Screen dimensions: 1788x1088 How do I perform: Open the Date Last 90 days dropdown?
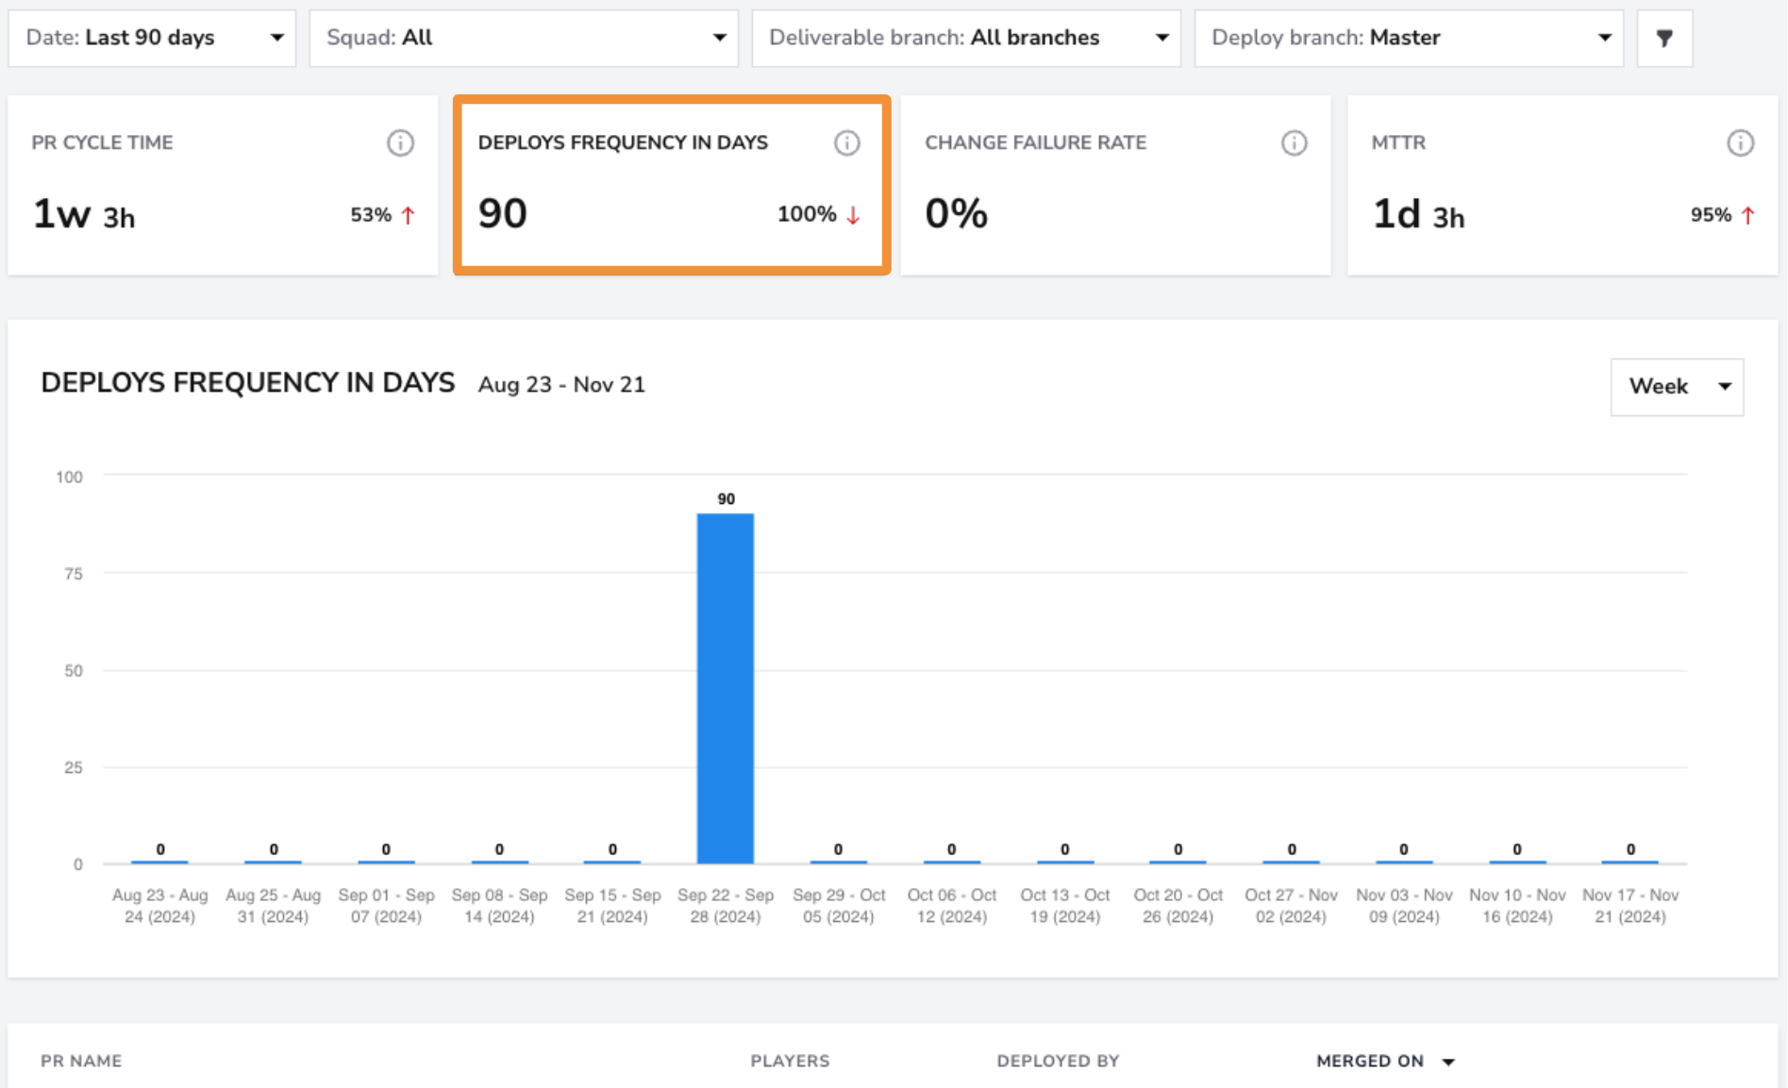pos(152,38)
